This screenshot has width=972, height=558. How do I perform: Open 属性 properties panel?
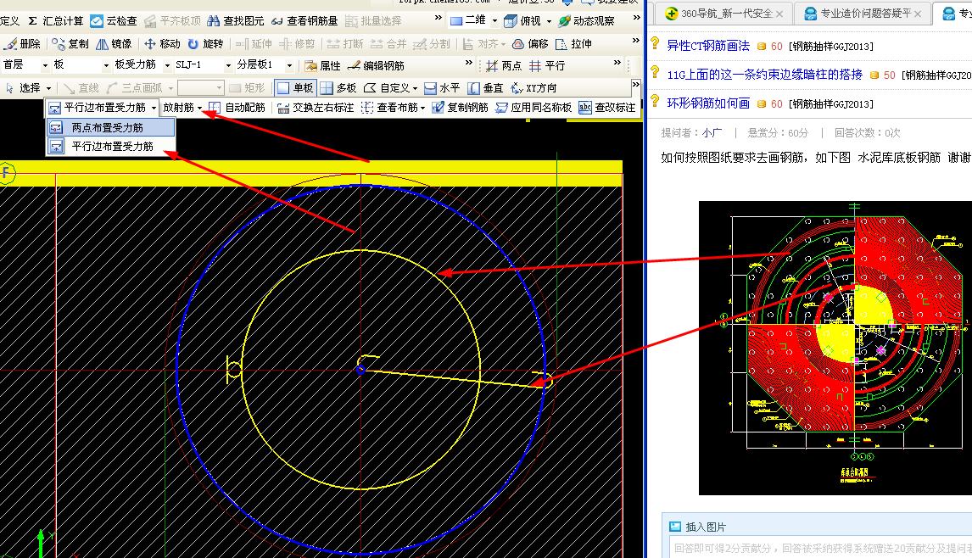tap(322, 65)
